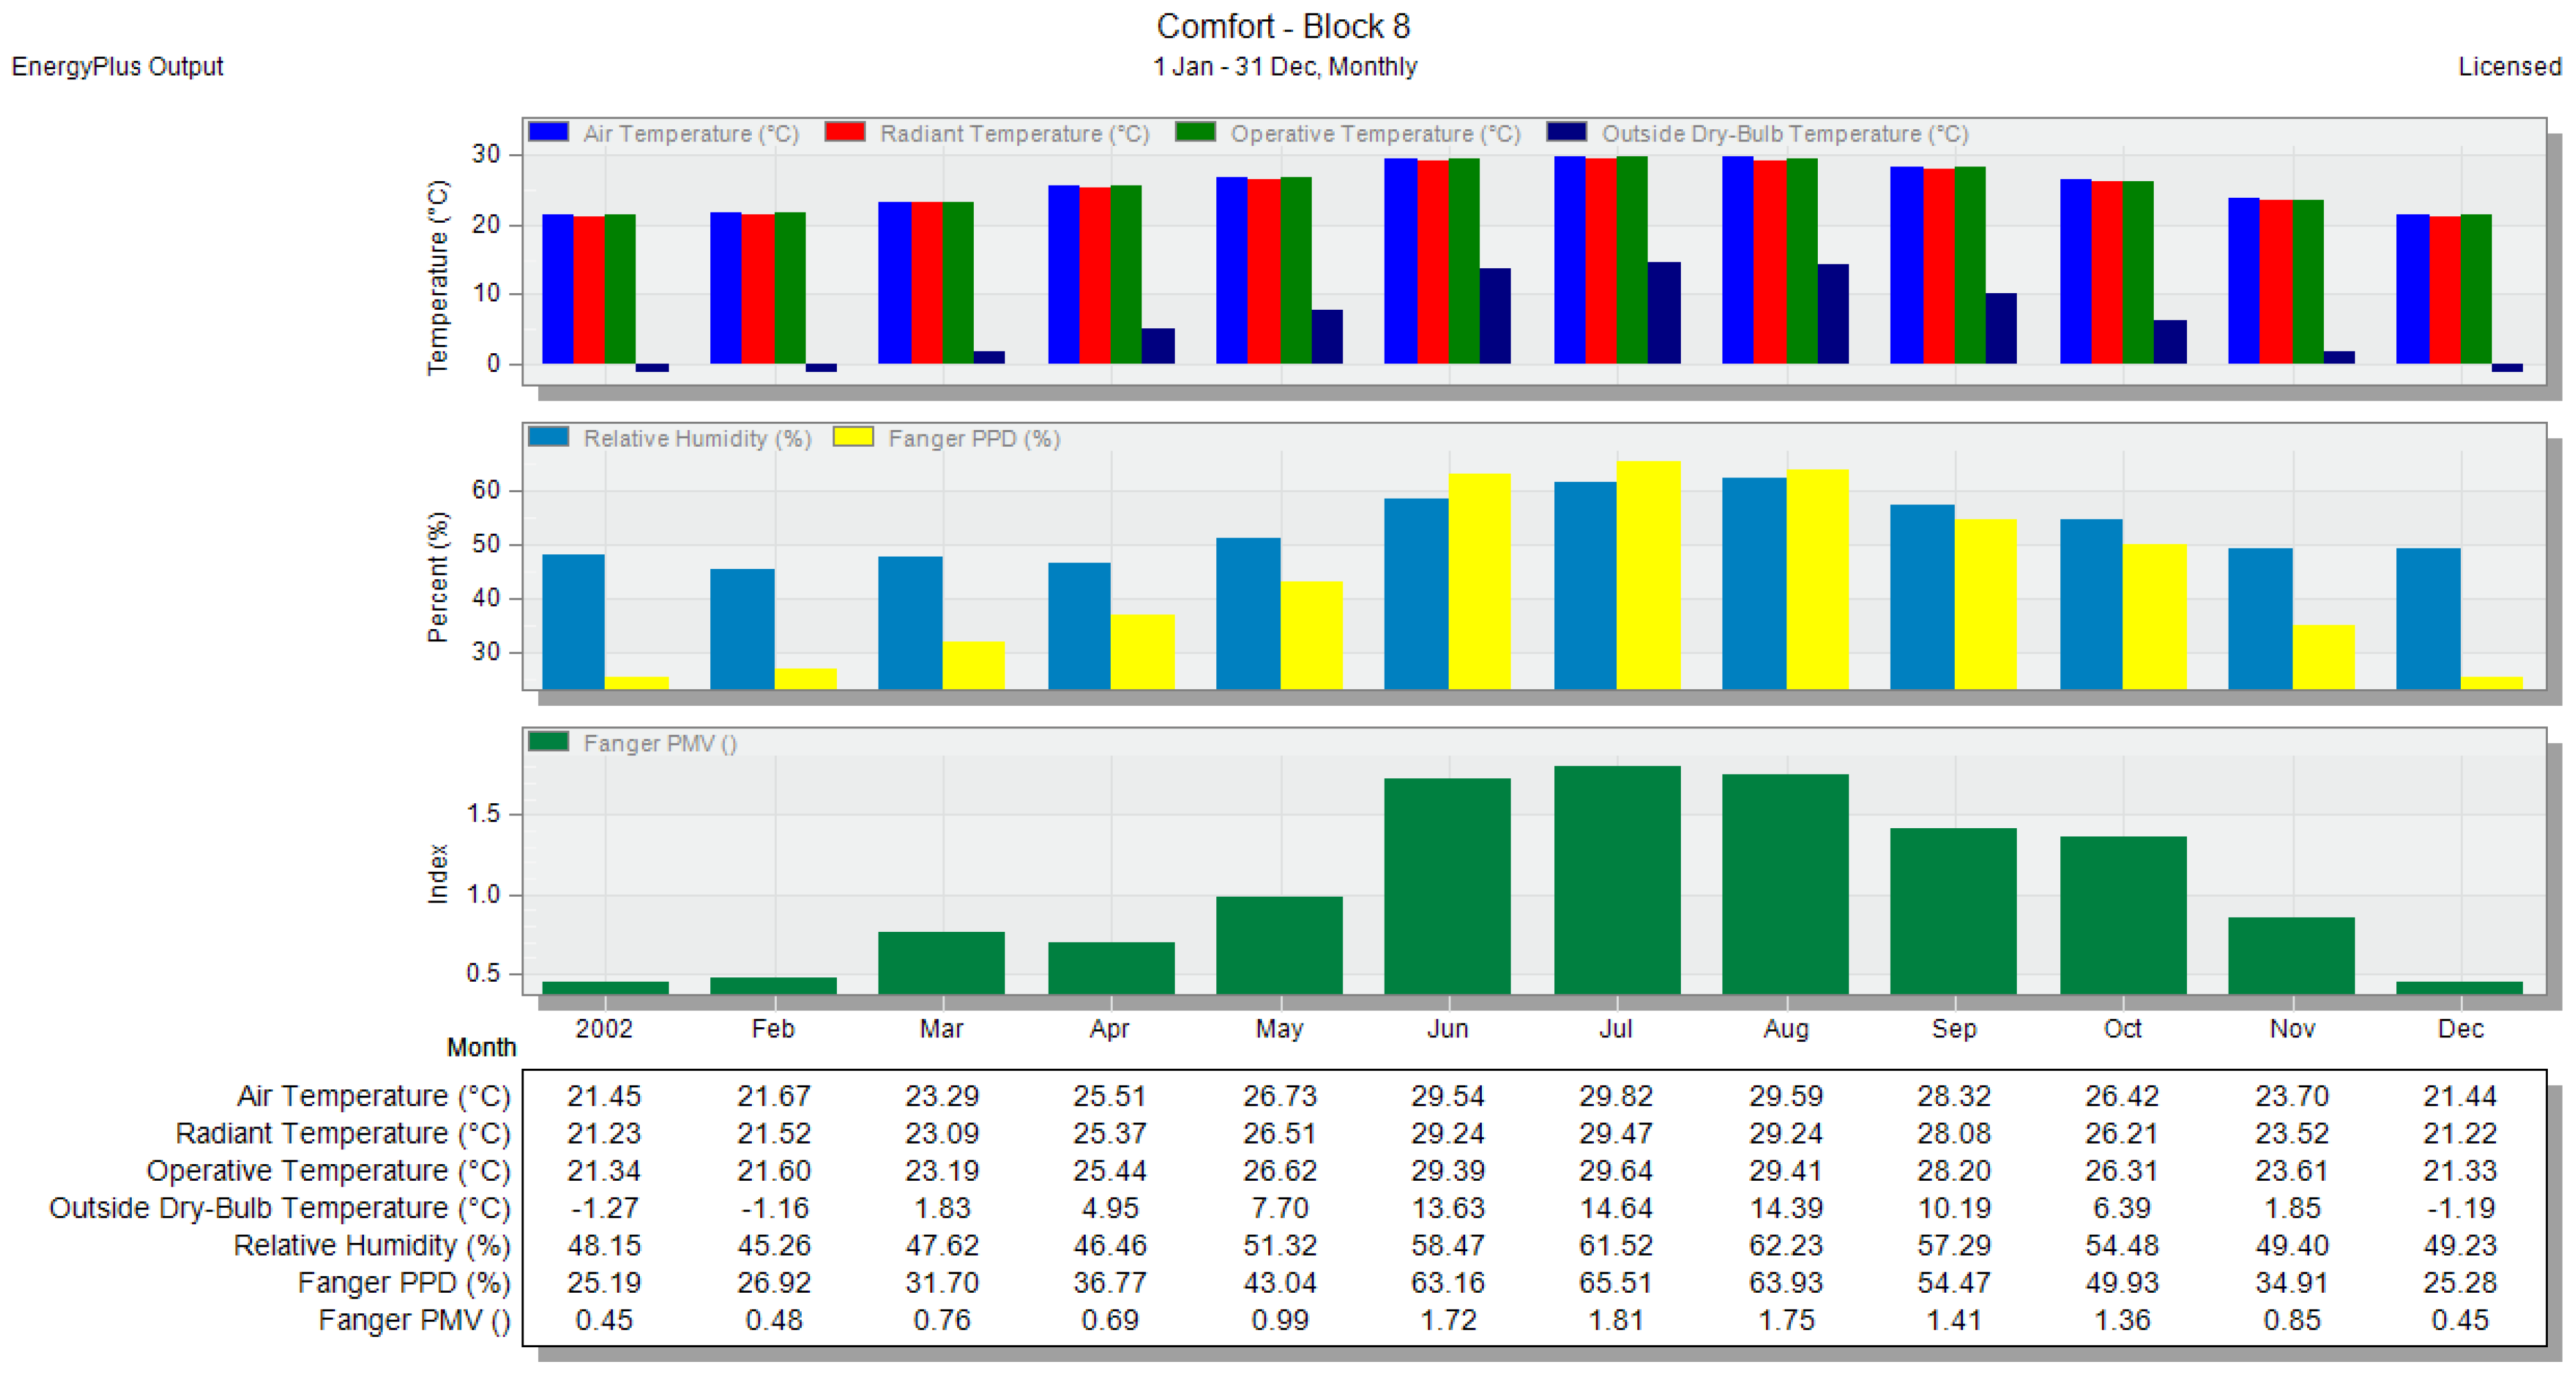Viewport: 2576px width, 1376px height.
Task: Click the Comfort - Block 8 chart title
Action: tap(1283, 26)
